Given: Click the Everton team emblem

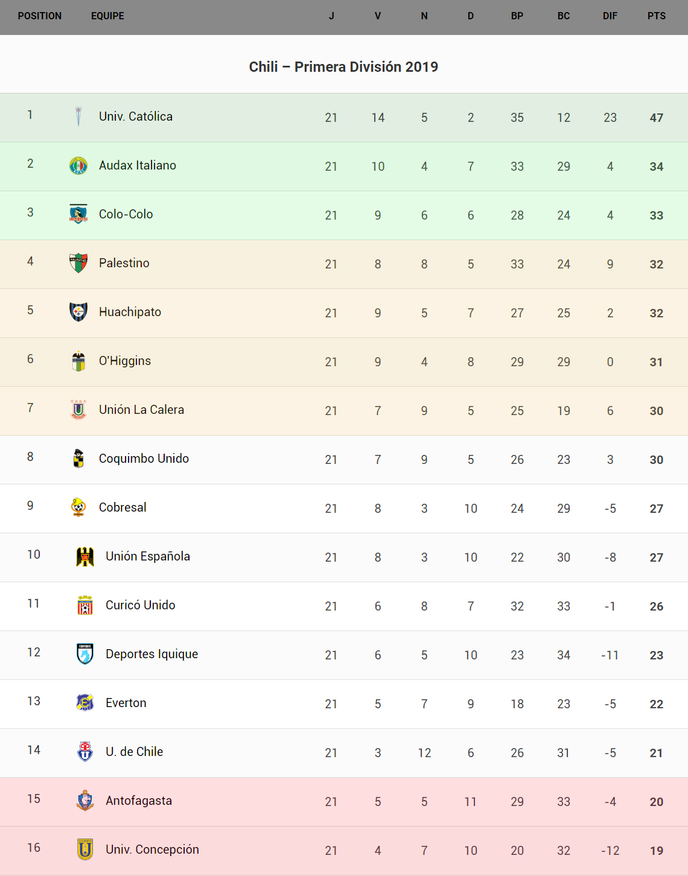Looking at the screenshot, I should click(85, 703).
